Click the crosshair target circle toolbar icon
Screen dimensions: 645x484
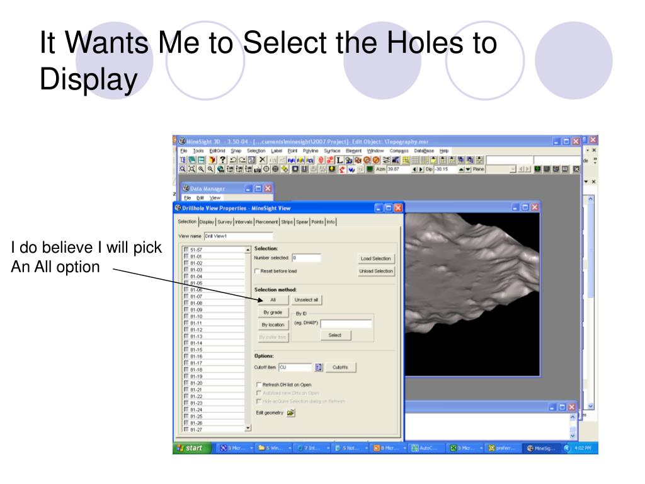point(266,169)
